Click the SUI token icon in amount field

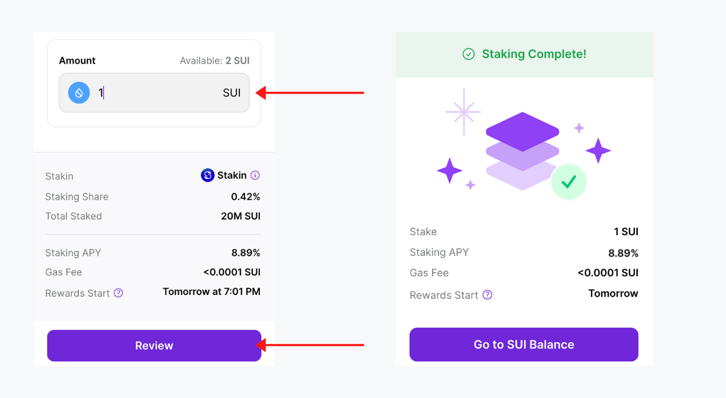pyautogui.click(x=79, y=92)
